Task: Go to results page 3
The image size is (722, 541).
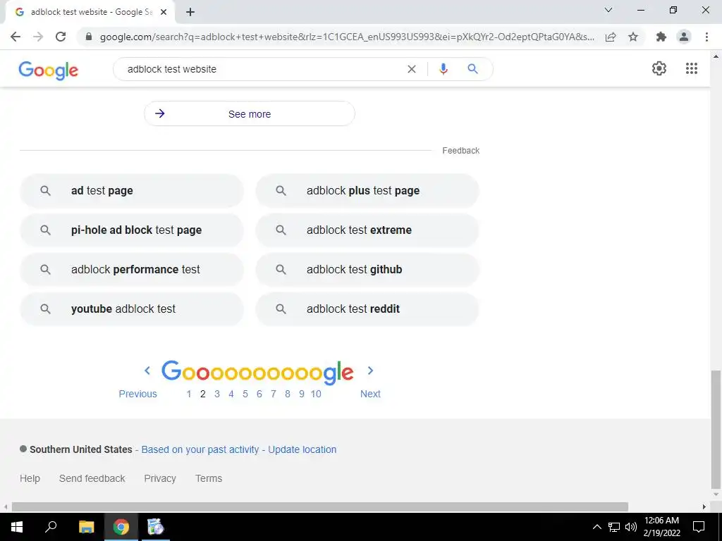Action: point(217,394)
